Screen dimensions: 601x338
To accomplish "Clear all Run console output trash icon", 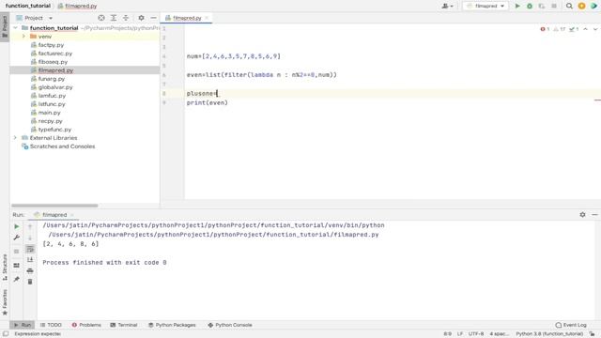I will click(x=30, y=282).
